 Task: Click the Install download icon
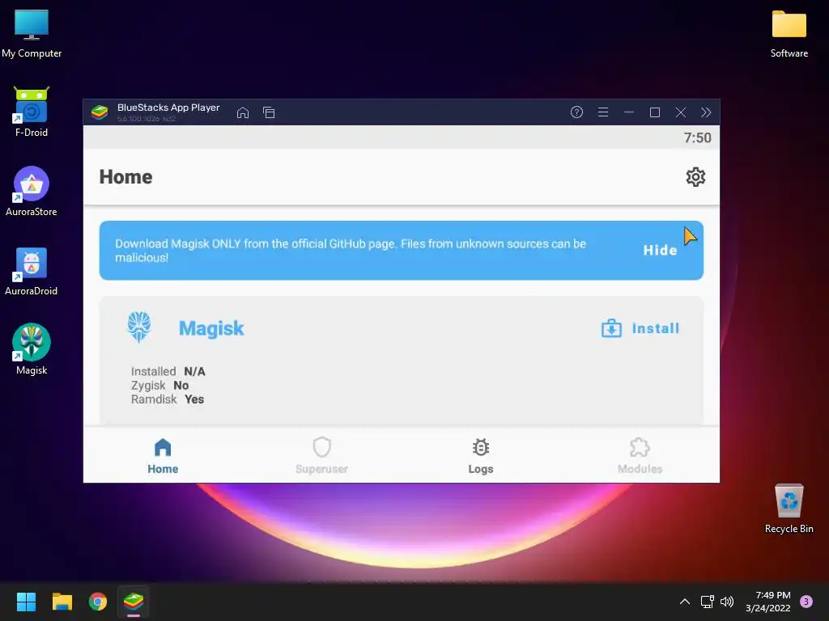pos(611,328)
